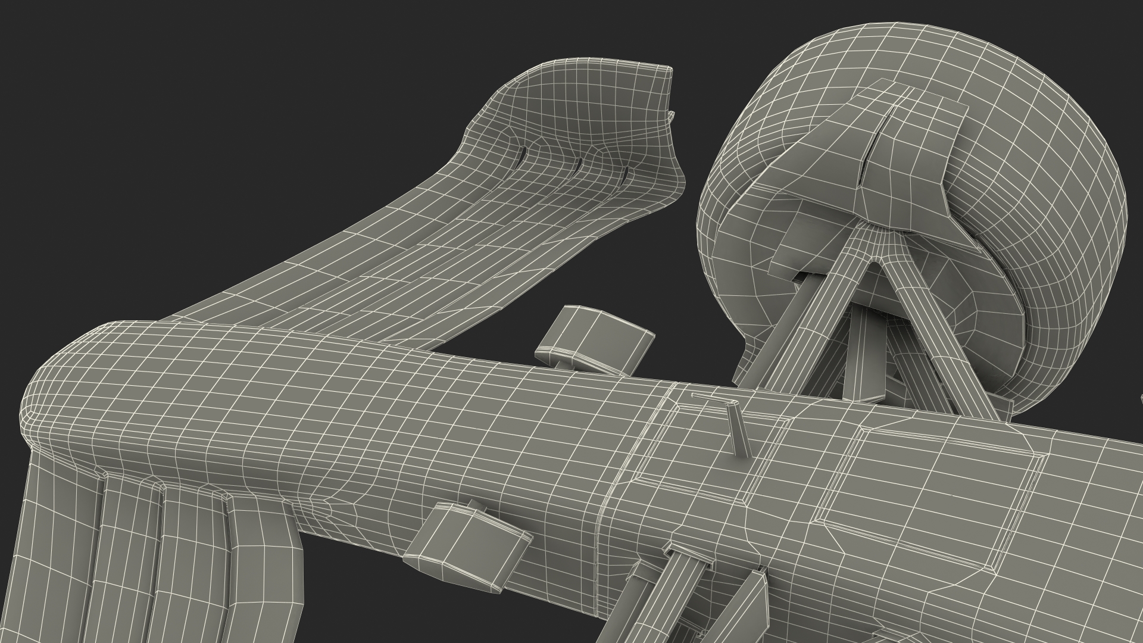Click the thin antenna atop the chassis

[x=737, y=430]
